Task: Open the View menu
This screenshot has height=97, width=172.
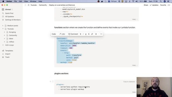Action: [x=26, y=1]
